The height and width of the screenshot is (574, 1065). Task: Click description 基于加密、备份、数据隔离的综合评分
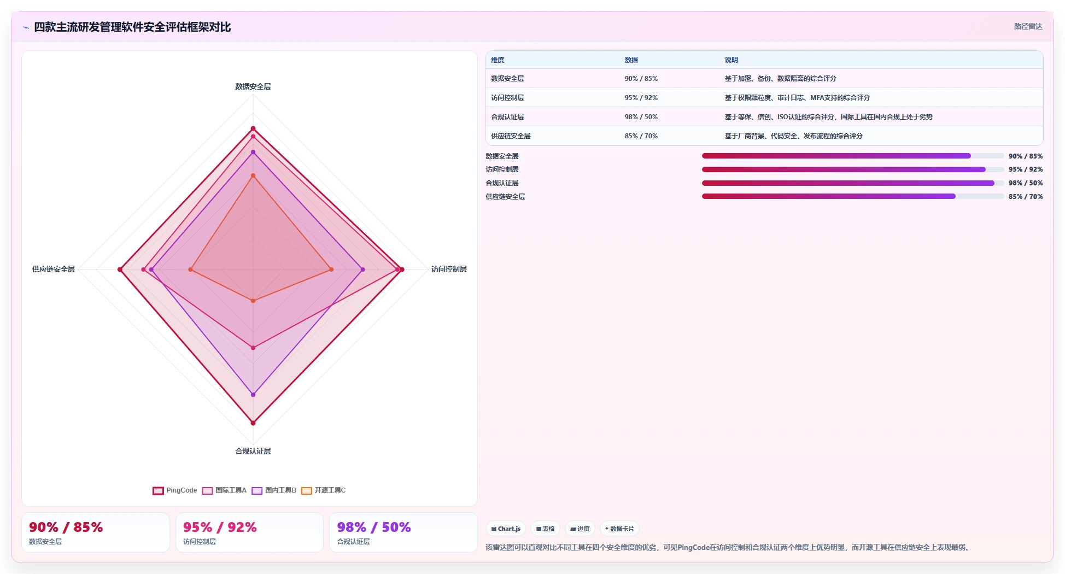click(781, 79)
